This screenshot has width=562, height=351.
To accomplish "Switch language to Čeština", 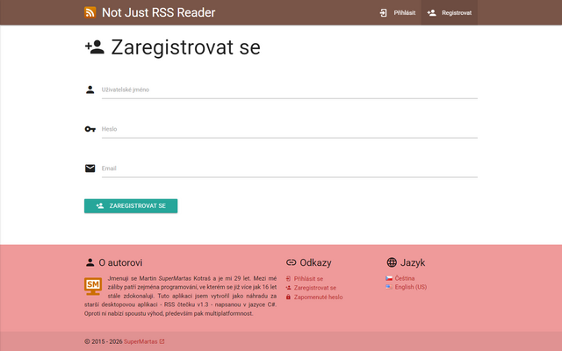I will 405,278.
